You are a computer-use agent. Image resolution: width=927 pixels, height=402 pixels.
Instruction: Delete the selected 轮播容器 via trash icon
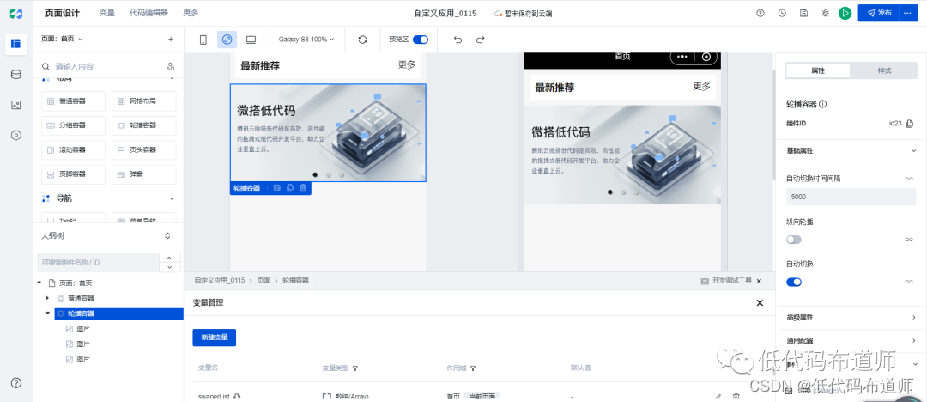(303, 187)
